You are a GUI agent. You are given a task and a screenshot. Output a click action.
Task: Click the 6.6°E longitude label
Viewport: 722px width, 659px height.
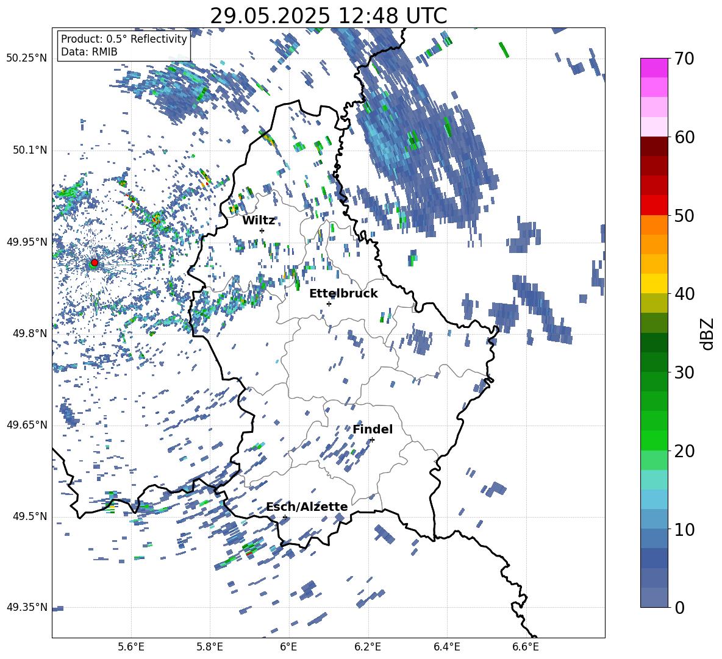click(526, 647)
